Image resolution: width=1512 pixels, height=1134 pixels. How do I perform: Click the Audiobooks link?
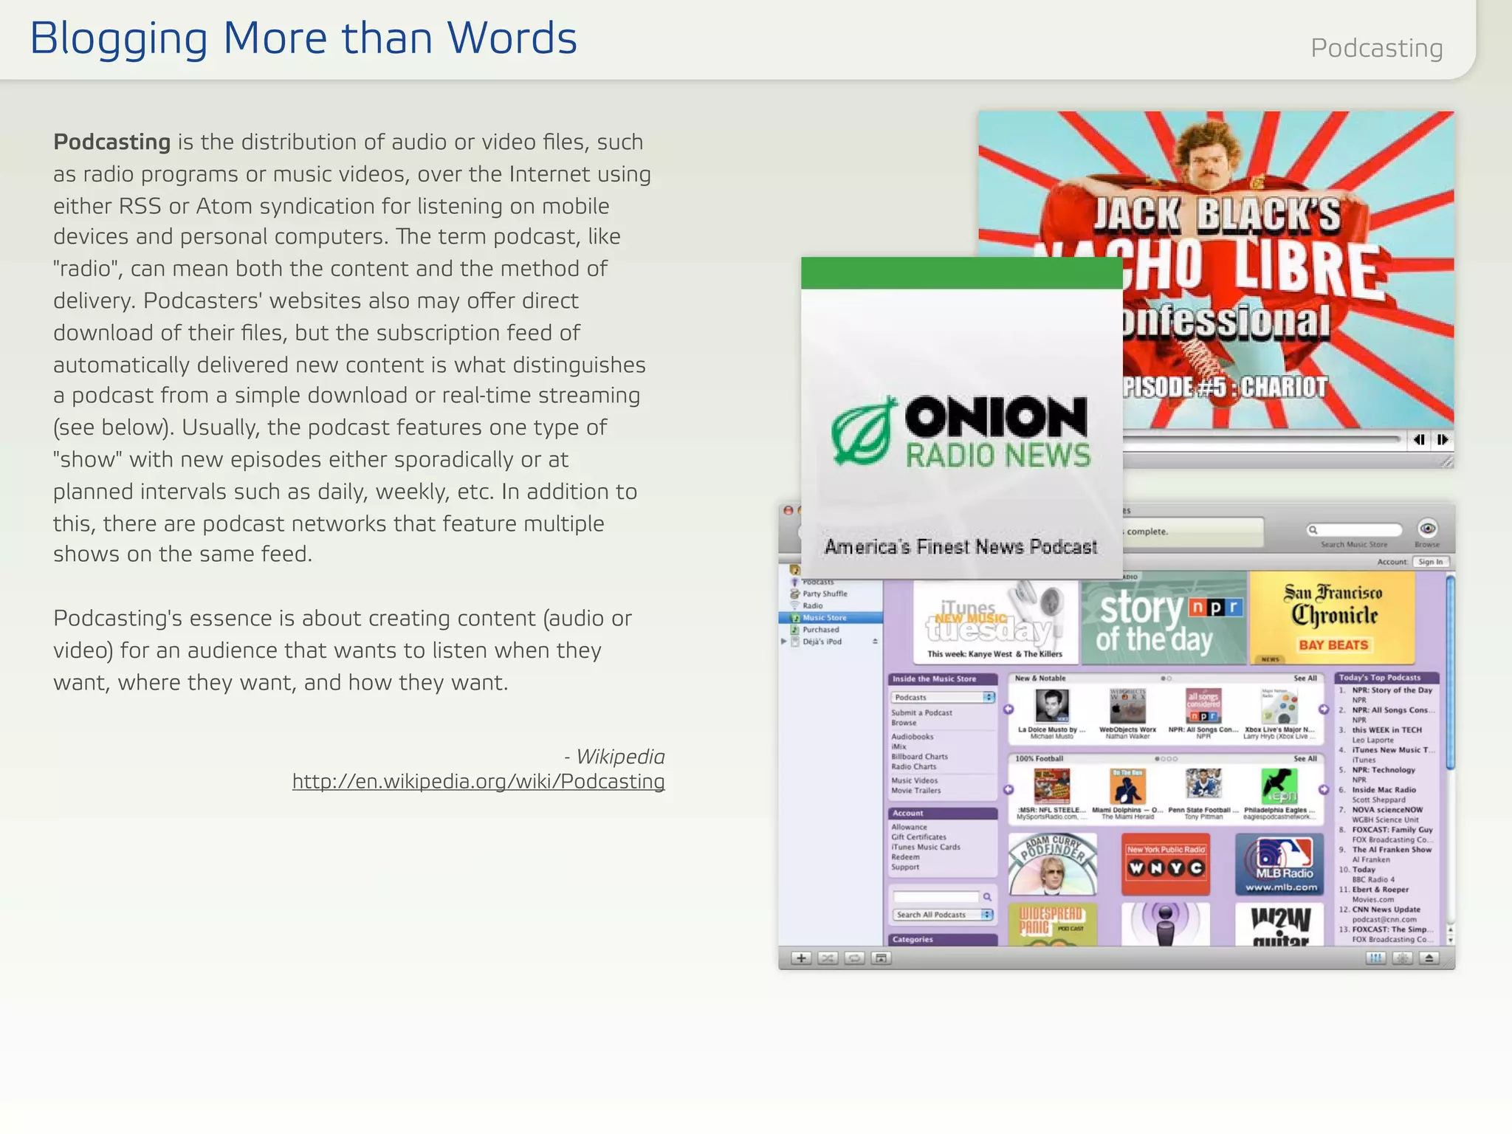click(x=912, y=737)
